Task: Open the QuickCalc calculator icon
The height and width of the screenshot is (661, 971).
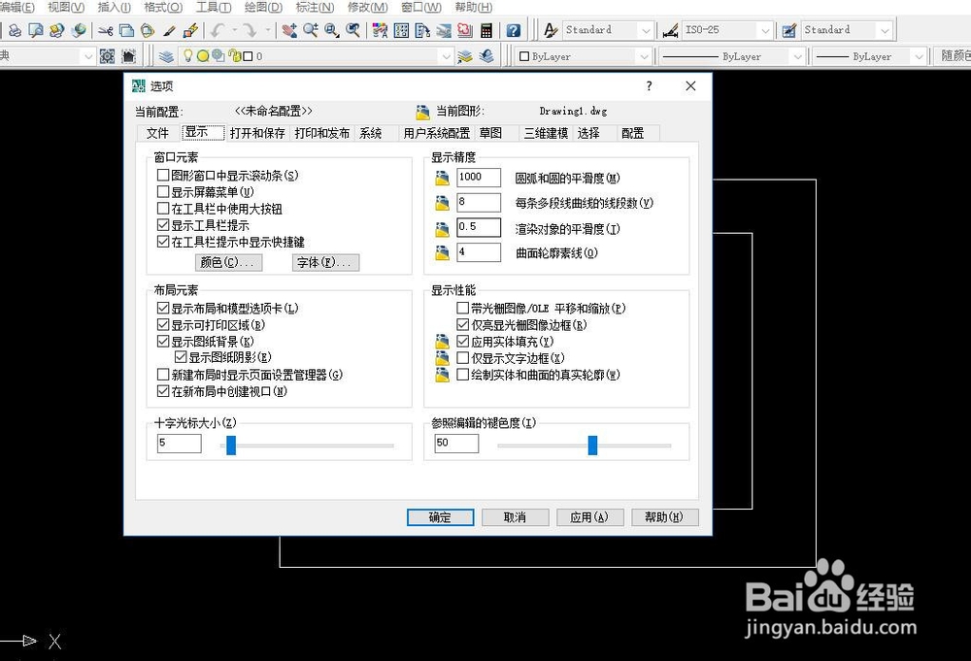Action: pyautogui.click(x=486, y=30)
